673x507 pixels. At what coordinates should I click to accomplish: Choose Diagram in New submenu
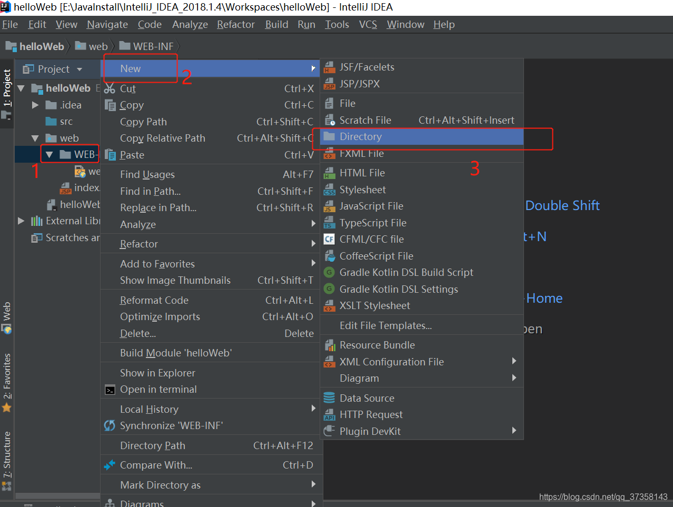(x=422, y=378)
